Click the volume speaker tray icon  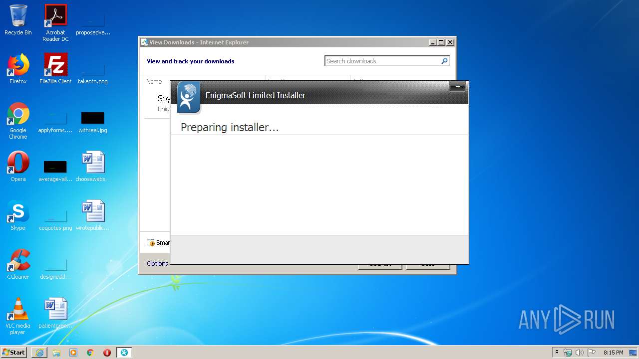580,353
